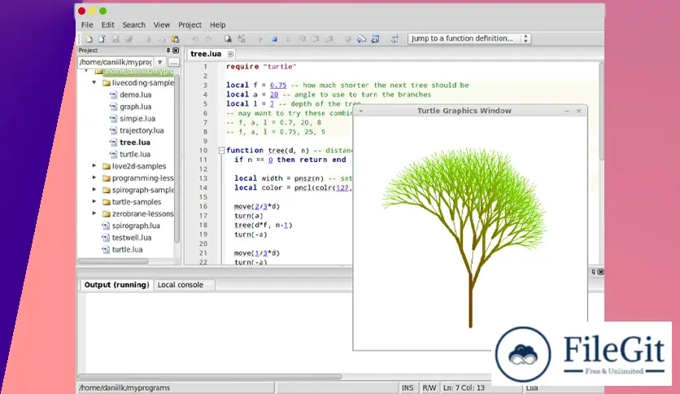
Task: Click the Step Into toolbar icon
Action: tap(302, 39)
